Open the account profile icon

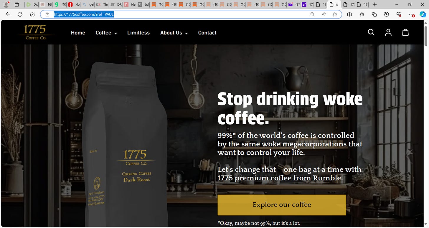[x=388, y=32]
